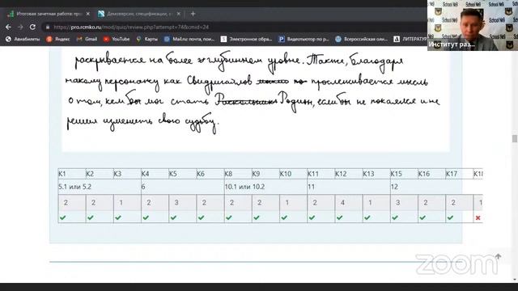The height and width of the screenshot is (291, 518).
Task: Click the task group cell labeled 11
Action: (x=349, y=187)
